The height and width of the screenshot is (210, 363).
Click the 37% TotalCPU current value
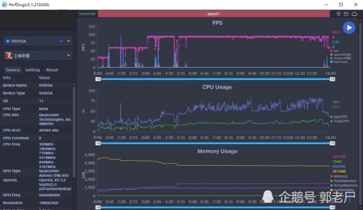(x=336, y=107)
